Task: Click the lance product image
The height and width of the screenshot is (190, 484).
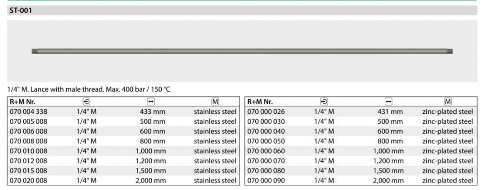Action: click(242, 51)
